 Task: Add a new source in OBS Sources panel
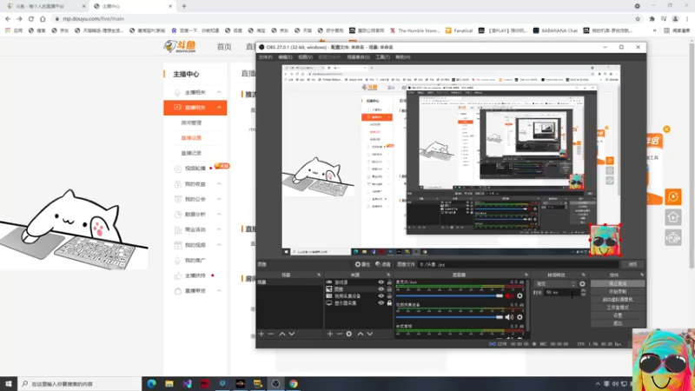pyautogui.click(x=330, y=334)
